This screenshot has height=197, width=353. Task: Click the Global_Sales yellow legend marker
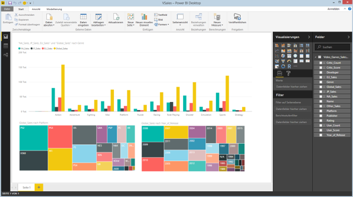point(54,49)
